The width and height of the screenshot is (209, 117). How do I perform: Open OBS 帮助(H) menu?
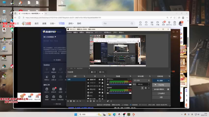pyautogui.click(x=121, y=32)
